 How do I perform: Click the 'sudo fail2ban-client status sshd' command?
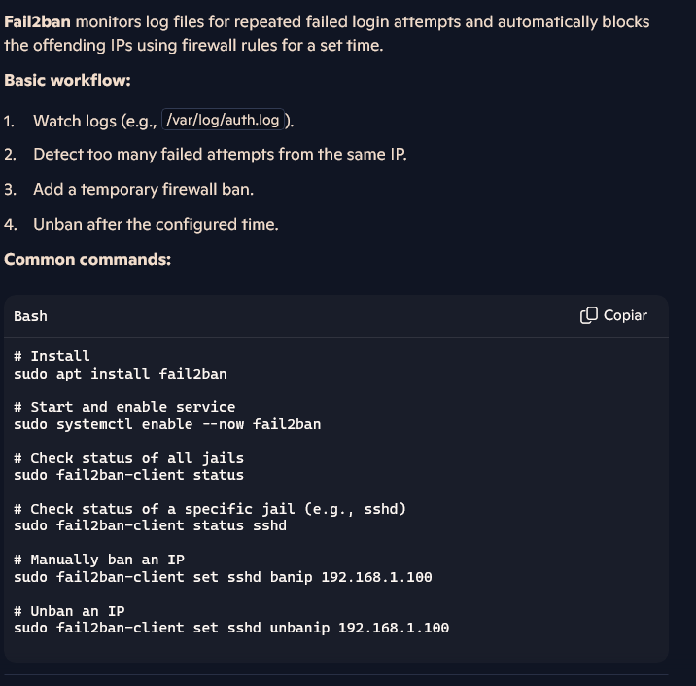click(x=150, y=525)
